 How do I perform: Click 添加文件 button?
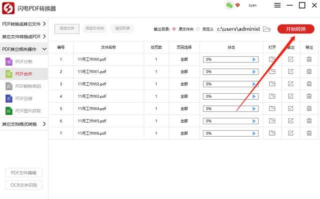pos(66,28)
